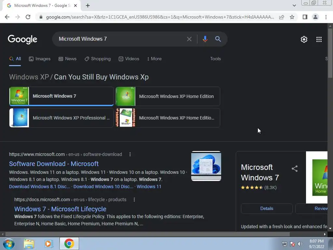
Task: Open the Details tab in knowledge panel
Action: (x=267, y=209)
